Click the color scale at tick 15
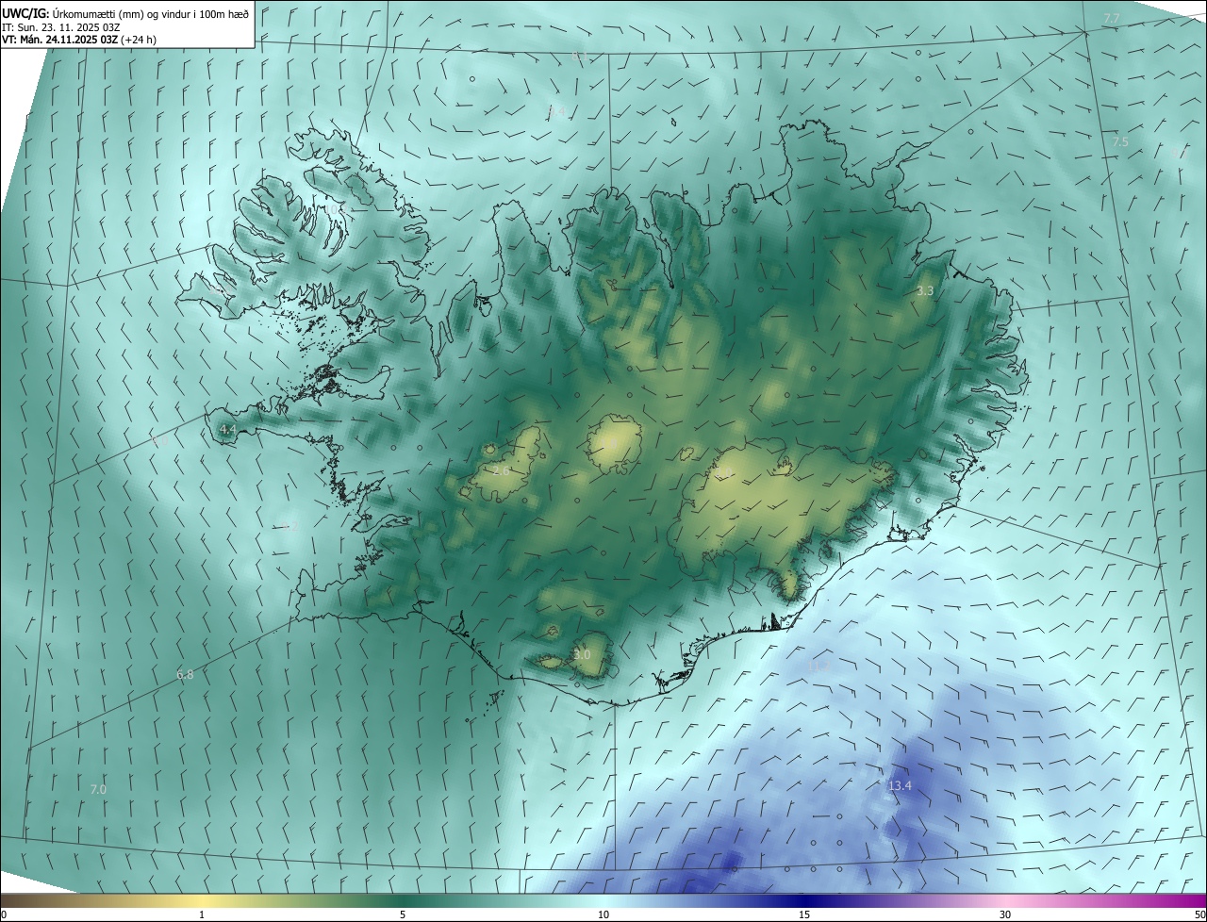Viewport: 1207px width, 922px height. (804, 914)
